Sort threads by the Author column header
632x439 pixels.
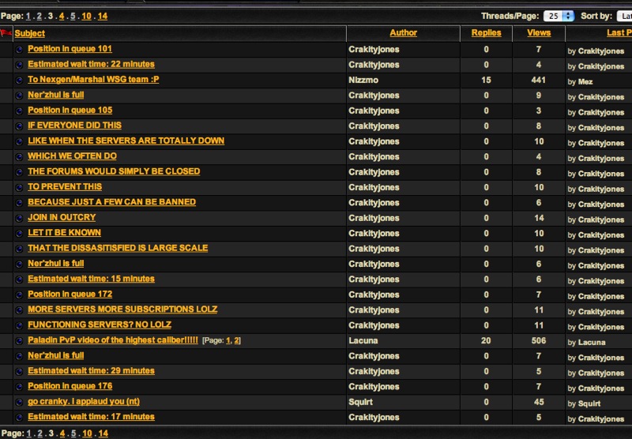(x=403, y=33)
